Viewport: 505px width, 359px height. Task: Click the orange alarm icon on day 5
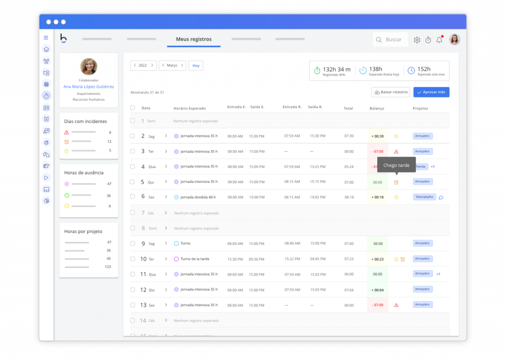pyautogui.click(x=396, y=182)
